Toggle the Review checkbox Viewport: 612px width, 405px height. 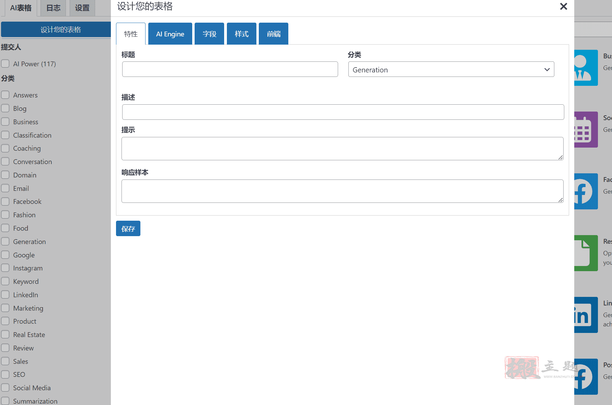[x=5, y=348]
